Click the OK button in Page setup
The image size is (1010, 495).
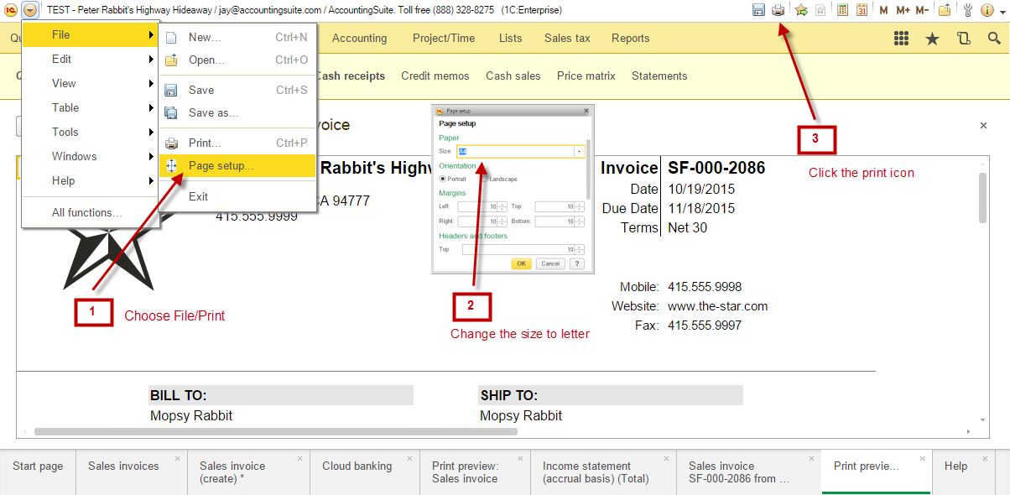(x=521, y=263)
